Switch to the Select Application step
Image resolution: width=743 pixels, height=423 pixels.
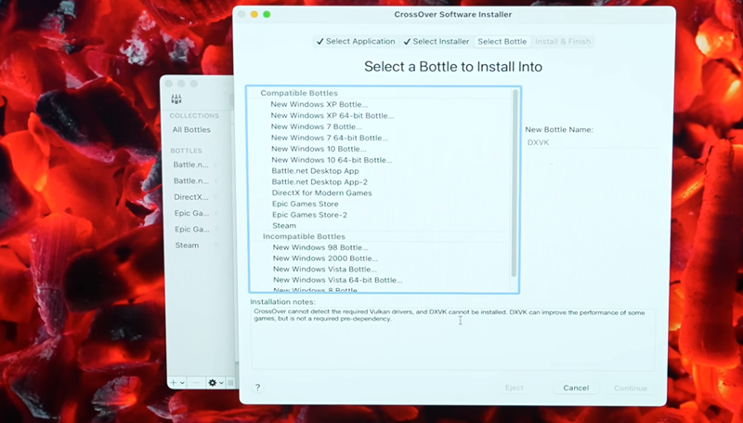tap(356, 41)
